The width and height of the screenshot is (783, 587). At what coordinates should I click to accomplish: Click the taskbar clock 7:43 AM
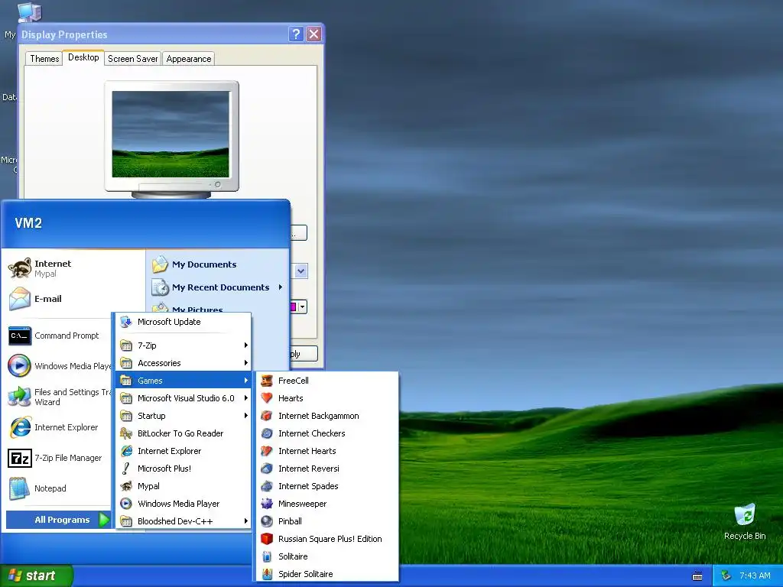(x=755, y=576)
